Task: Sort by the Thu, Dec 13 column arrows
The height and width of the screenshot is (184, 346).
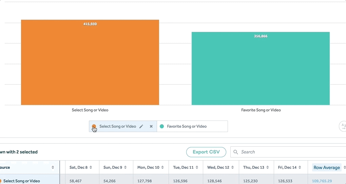Action: click(x=267, y=167)
